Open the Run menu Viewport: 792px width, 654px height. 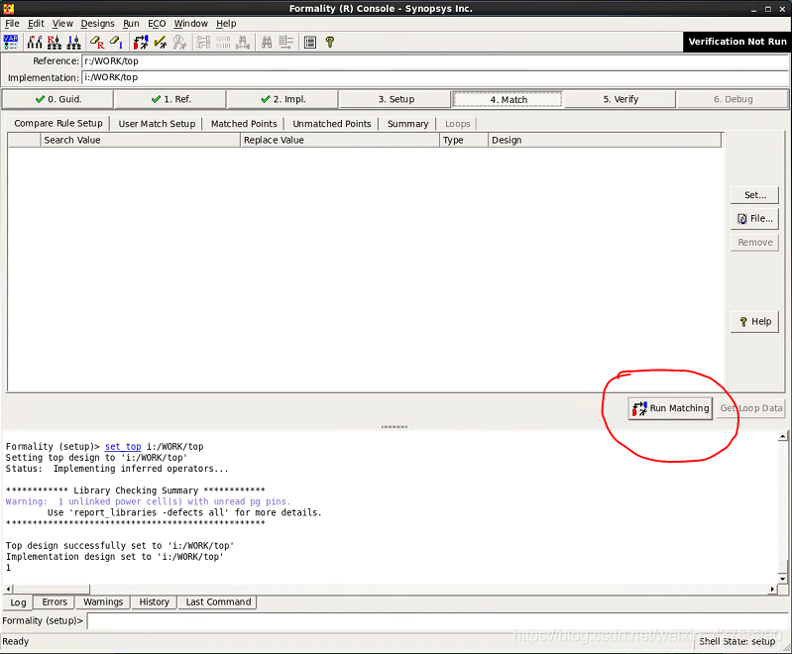[131, 23]
